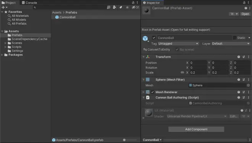Adjust the asset icon size slider
This screenshot has width=252, height=143.
tap(130, 140)
